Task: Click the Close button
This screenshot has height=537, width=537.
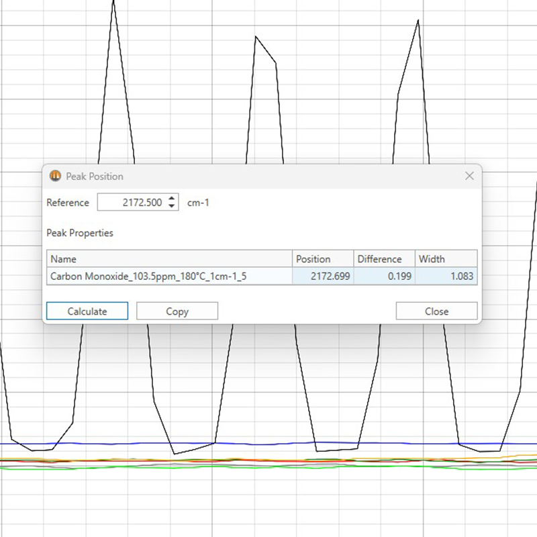Action: tap(436, 311)
